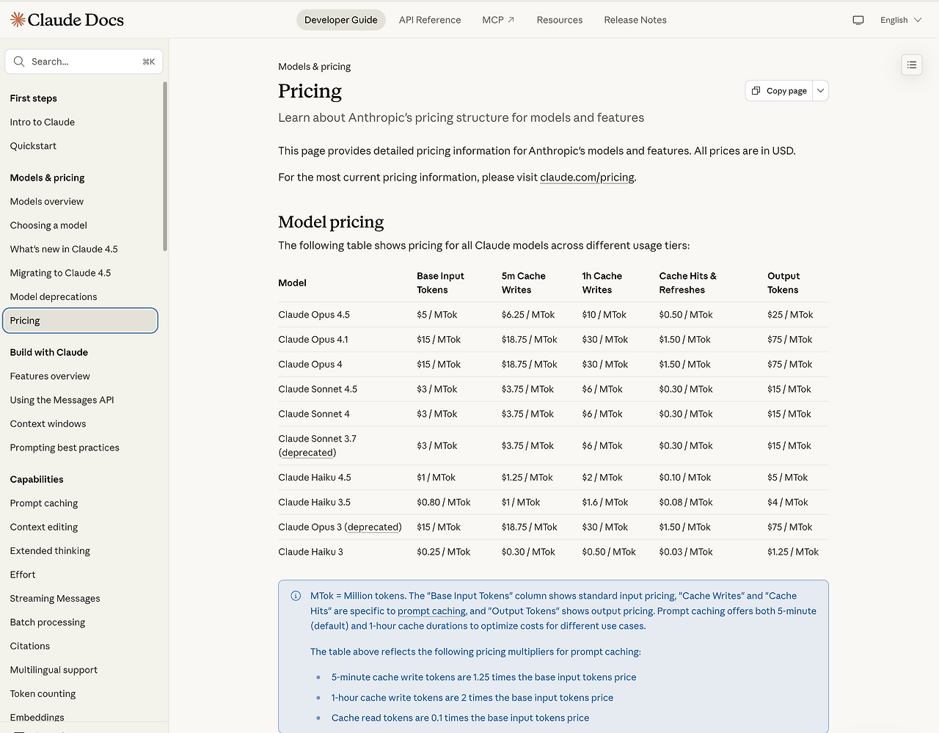Click the 5m Cache Writes column header
The width and height of the screenshot is (939, 733).
click(524, 283)
